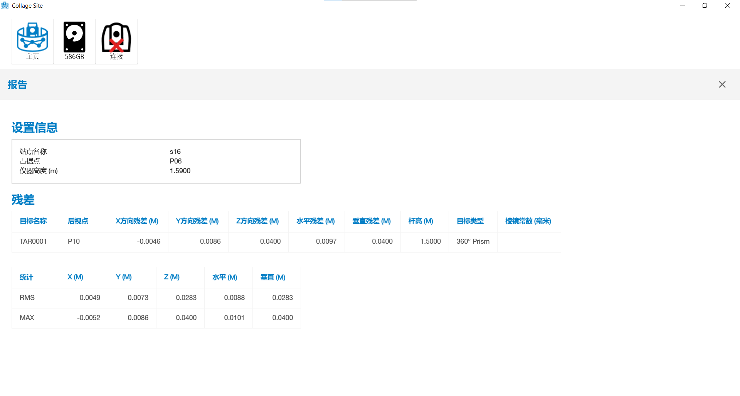The height and width of the screenshot is (396, 740).
Task: Minimize the Collage Site window
Action: coord(683,5)
